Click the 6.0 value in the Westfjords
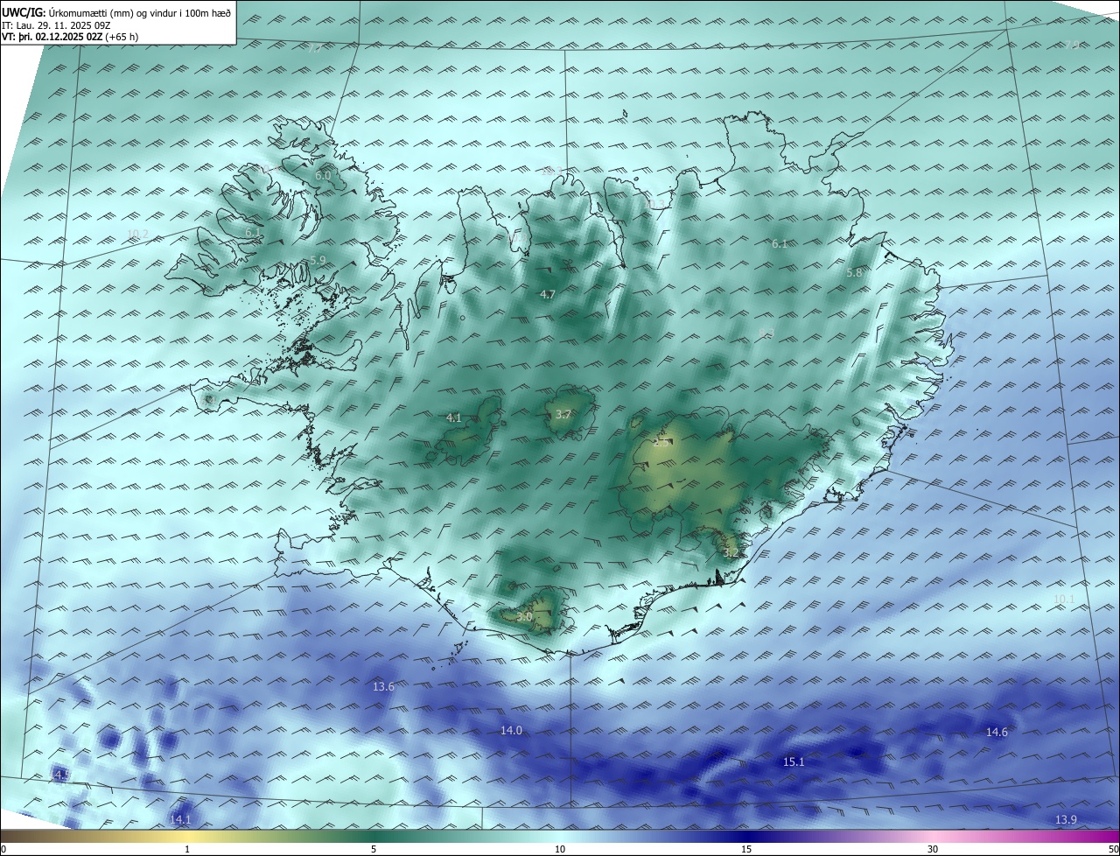 coord(323,175)
